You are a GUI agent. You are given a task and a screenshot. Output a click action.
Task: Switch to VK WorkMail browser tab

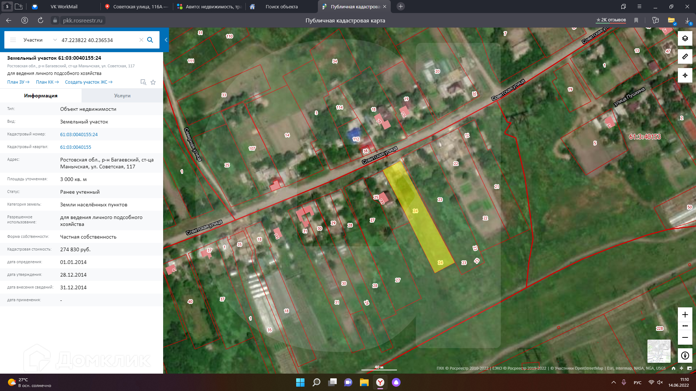tap(64, 7)
